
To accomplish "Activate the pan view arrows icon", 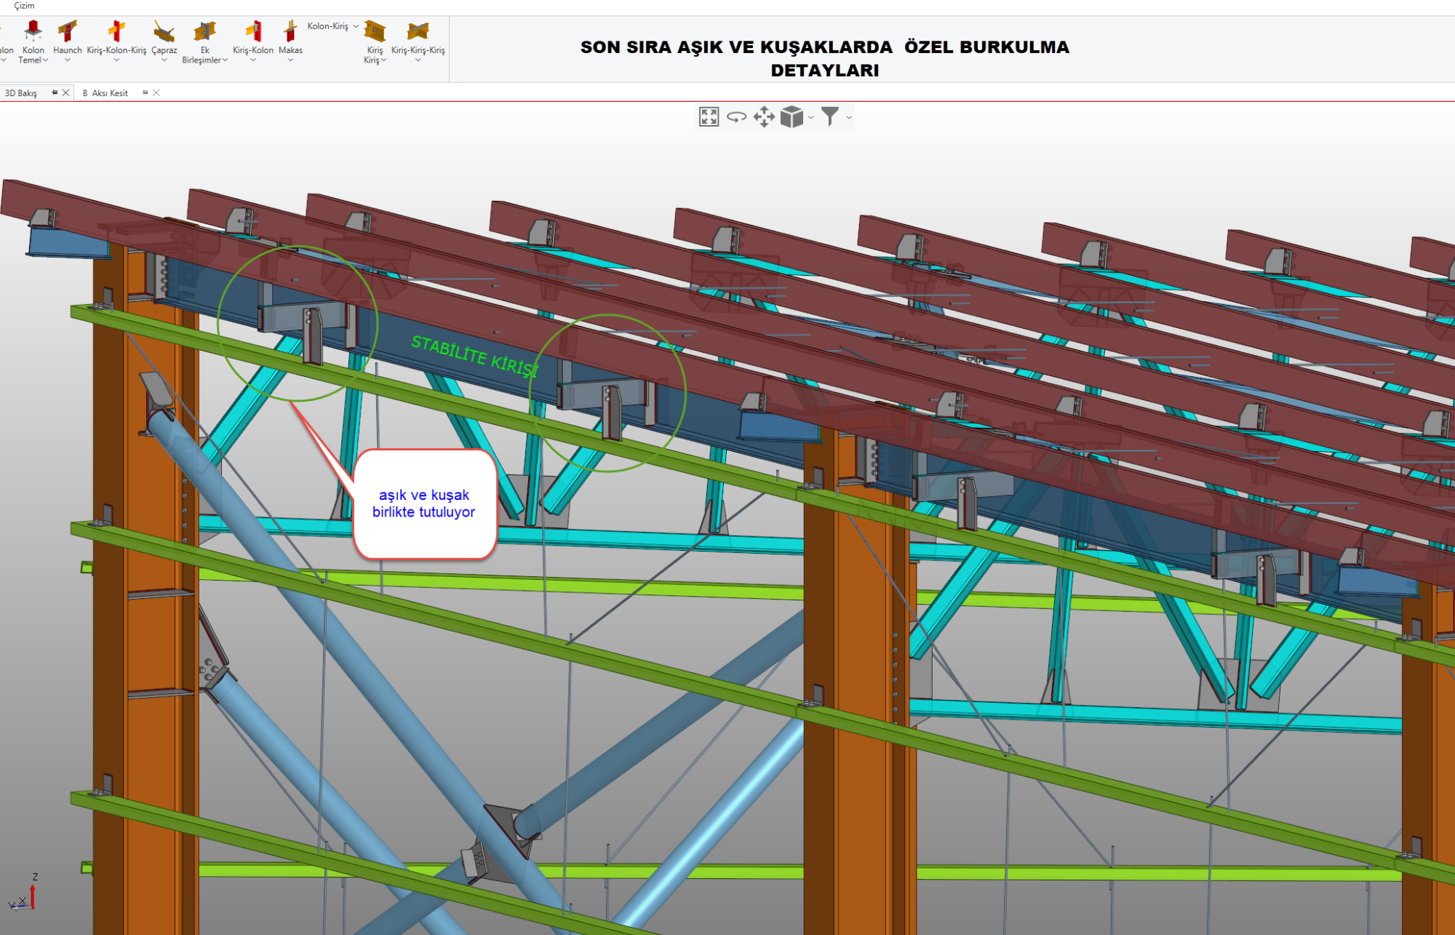I will click(764, 116).
